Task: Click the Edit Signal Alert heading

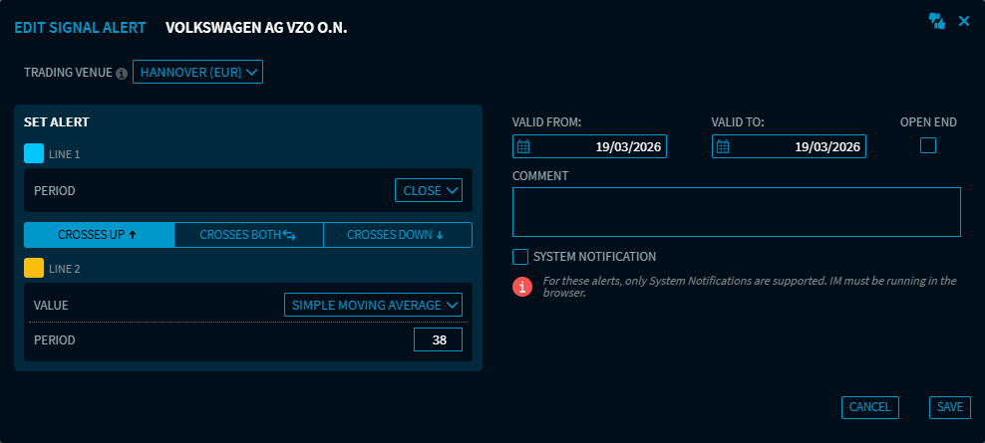Action: [80, 28]
